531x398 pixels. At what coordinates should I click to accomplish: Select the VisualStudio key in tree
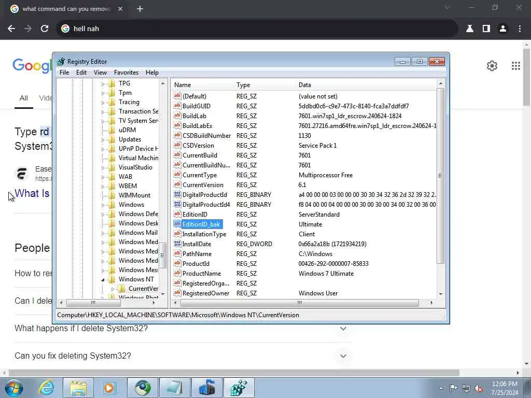point(135,167)
